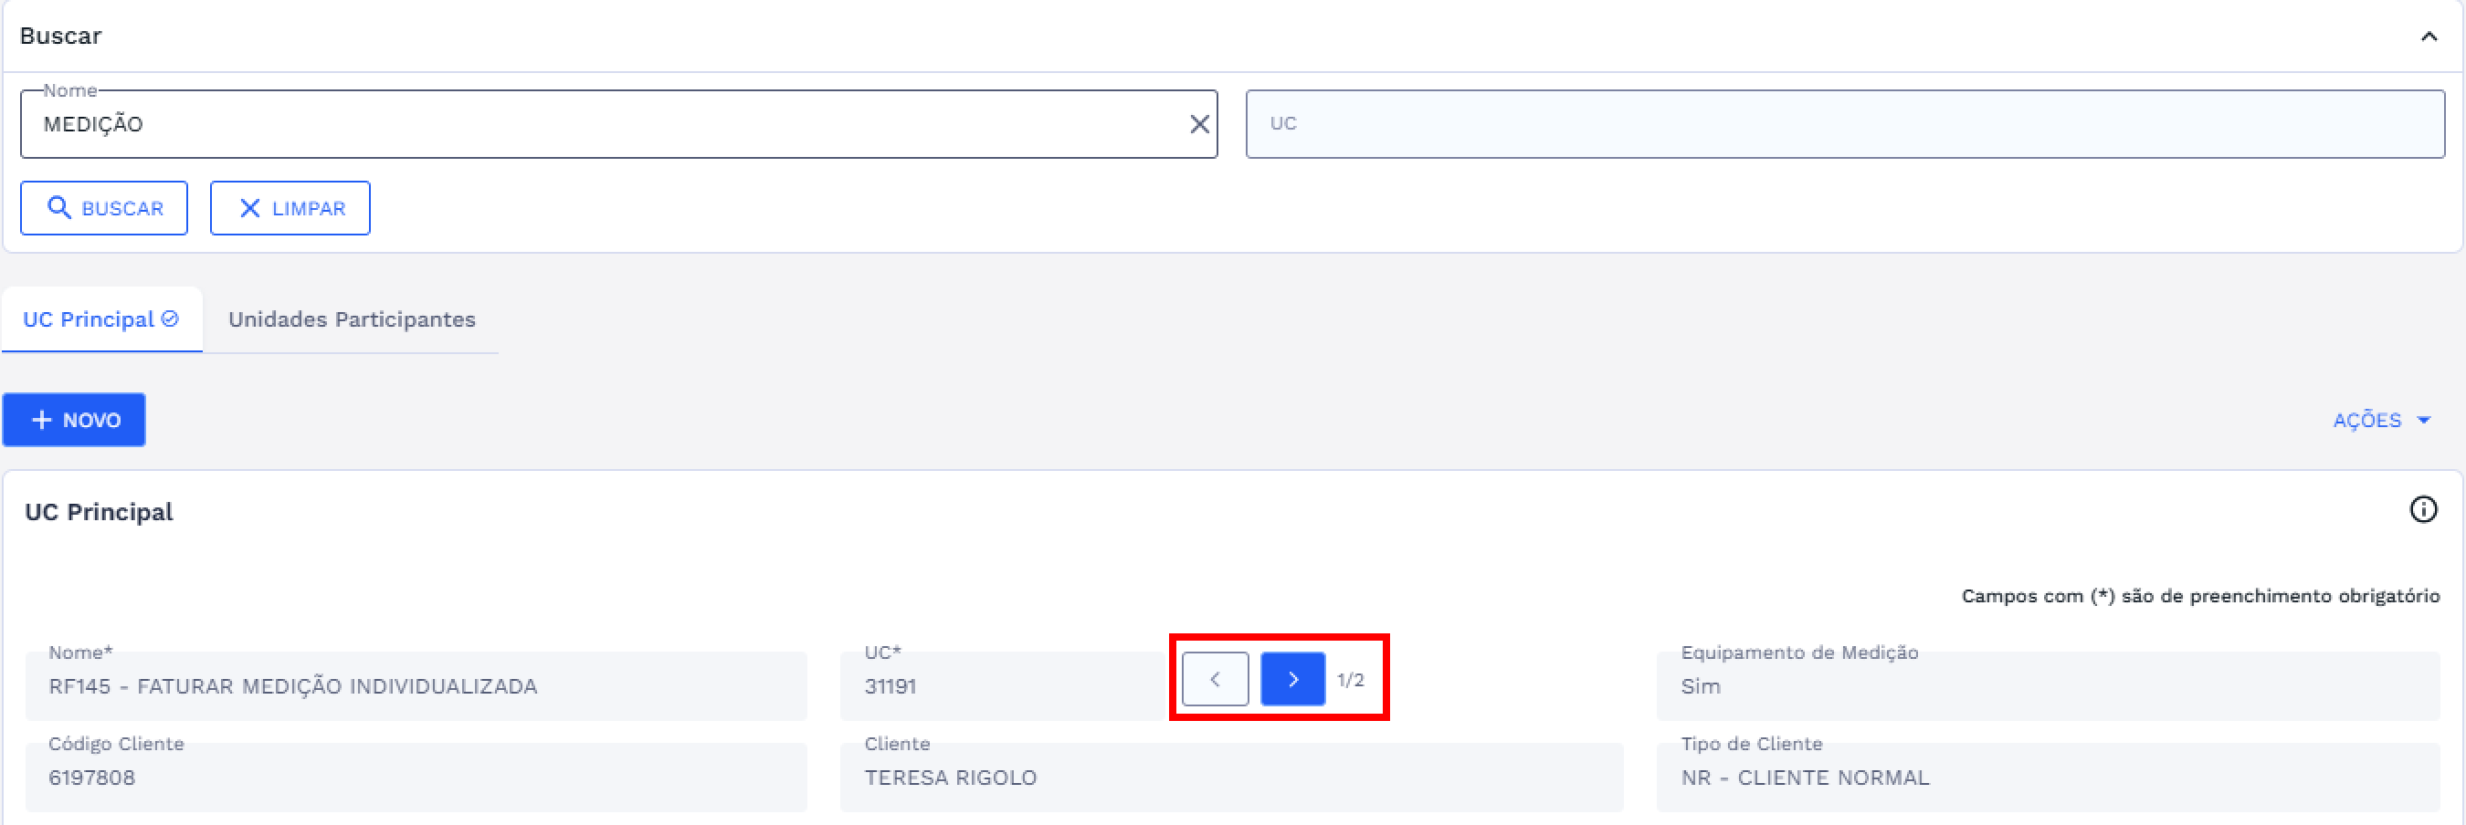Click the Código Cliente field
This screenshot has height=825, width=2466.
[x=416, y=778]
